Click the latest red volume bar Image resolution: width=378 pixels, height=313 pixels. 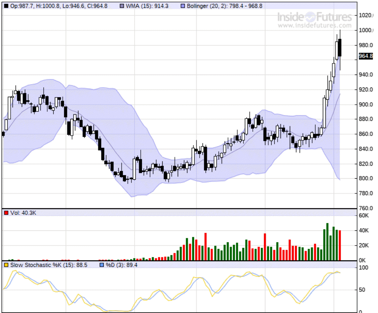340,245
